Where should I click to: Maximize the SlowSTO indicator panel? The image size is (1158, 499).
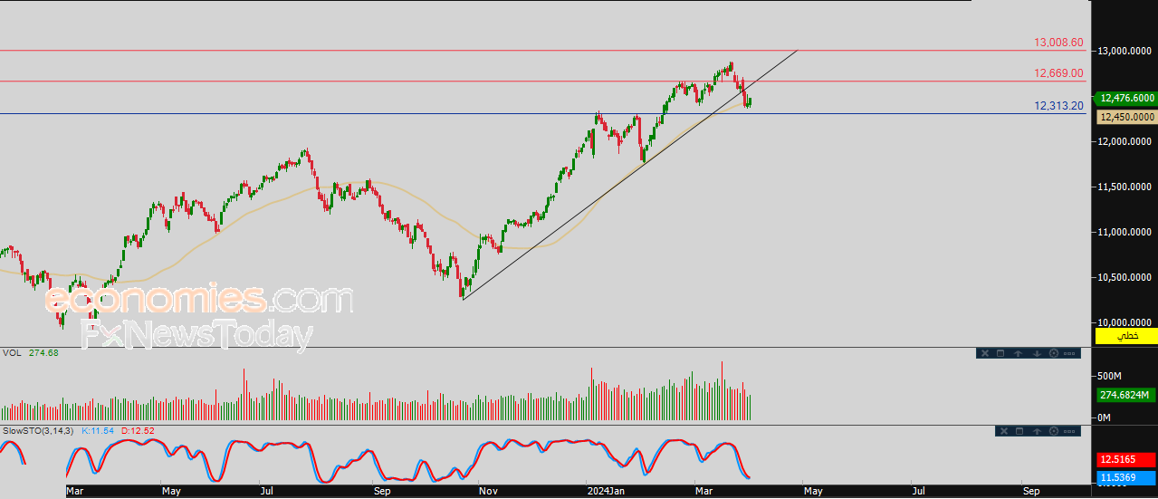point(1019,431)
